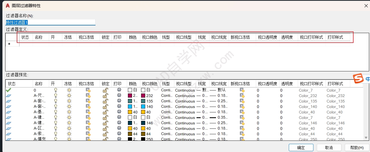Screen dimensions: 370x152
Task: Click the status icon of A-填充 layer
Action: (9, 139)
